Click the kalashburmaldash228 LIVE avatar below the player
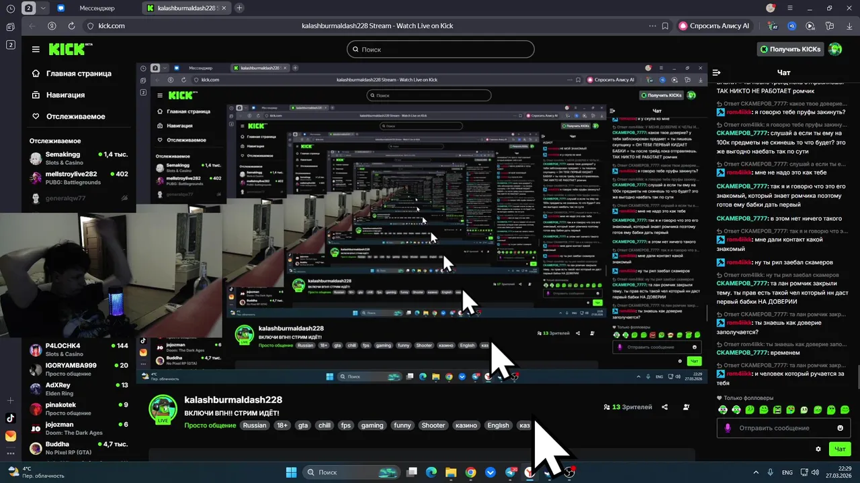Image resolution: width=860 pixels, height=483 pixels. click(163, 409)
